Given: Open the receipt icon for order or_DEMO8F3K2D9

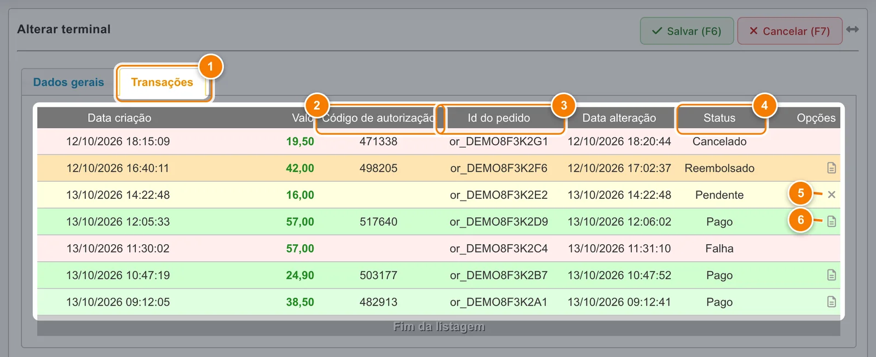Looking at the screenshot, I should (x=831, y=222).
